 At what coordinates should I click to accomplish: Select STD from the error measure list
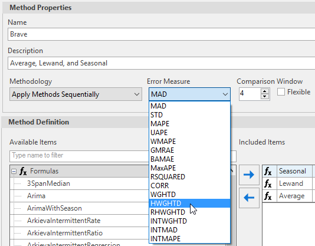(x=189, y=115)
